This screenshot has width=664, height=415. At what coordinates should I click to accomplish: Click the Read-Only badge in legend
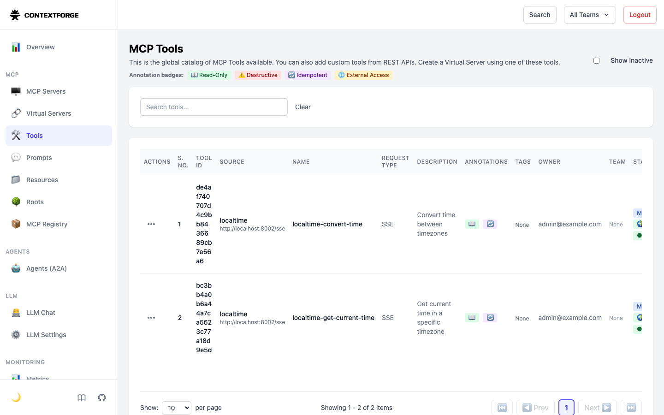click(209, 75)
